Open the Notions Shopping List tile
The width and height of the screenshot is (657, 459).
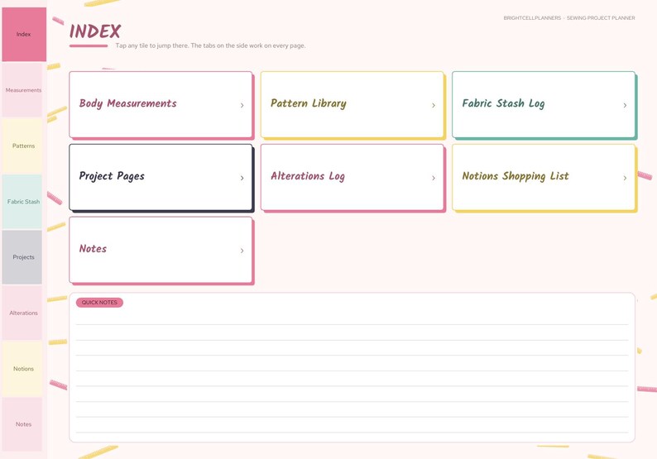pos(544,177)
